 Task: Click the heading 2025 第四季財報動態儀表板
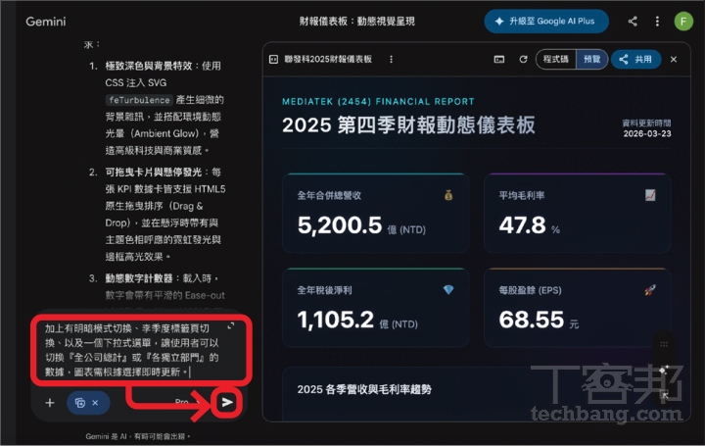coord(408,125)
